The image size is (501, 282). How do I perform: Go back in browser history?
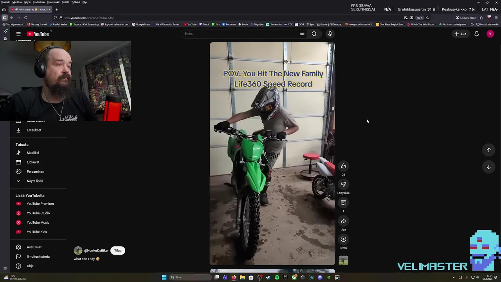pyautogui.click(x=12, y=18)
